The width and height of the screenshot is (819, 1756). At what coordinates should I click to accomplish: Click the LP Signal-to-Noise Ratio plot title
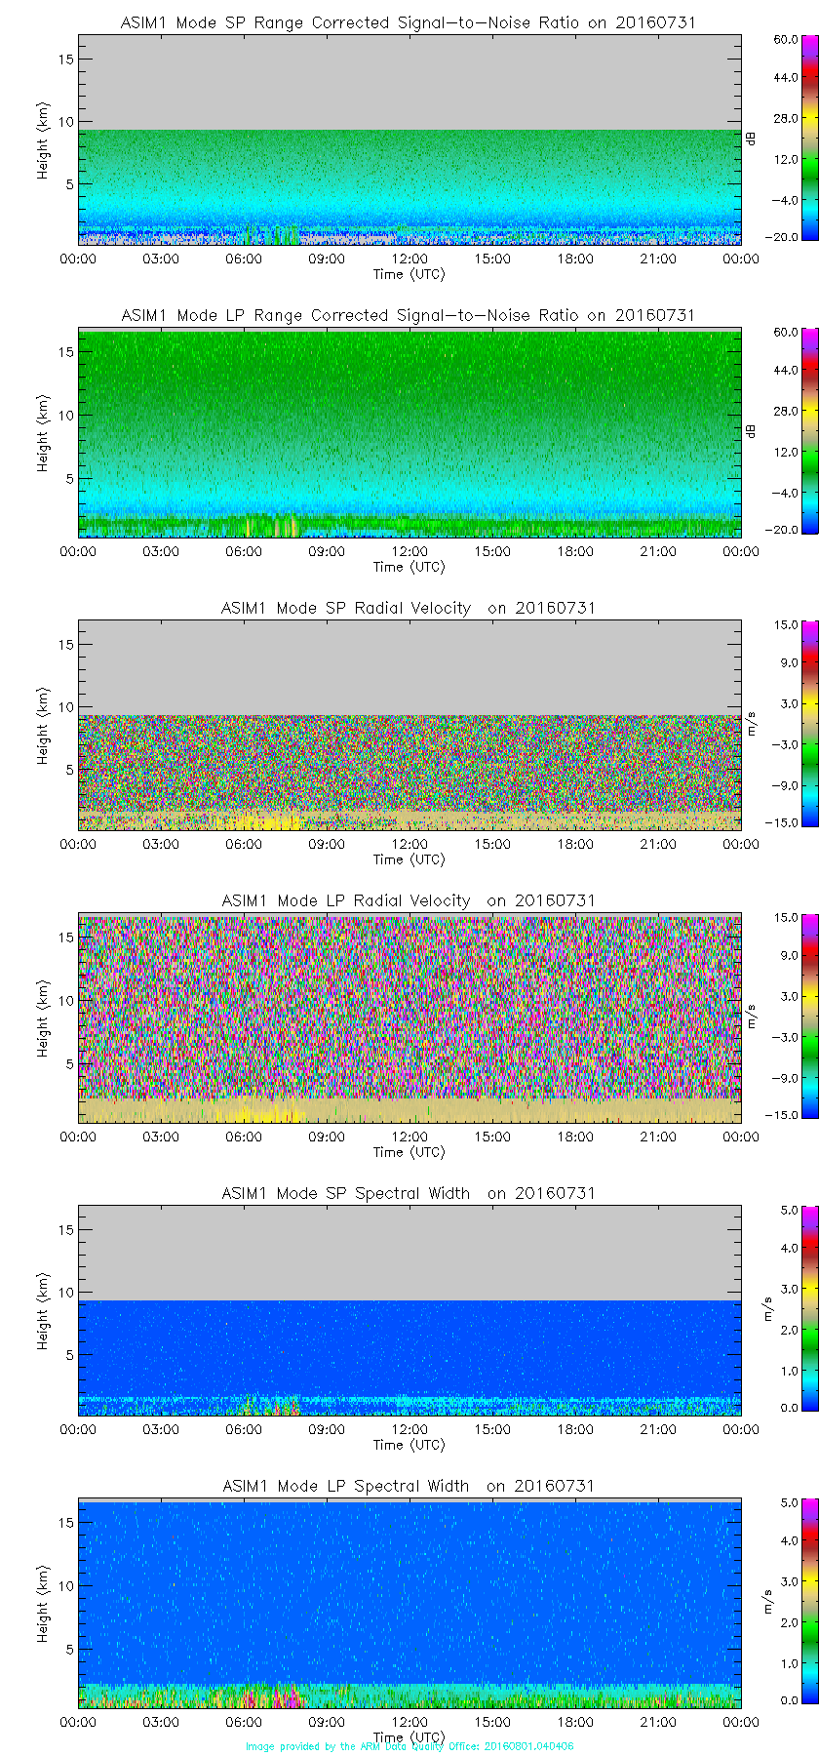pyautogui.click(x=409, y=315)
